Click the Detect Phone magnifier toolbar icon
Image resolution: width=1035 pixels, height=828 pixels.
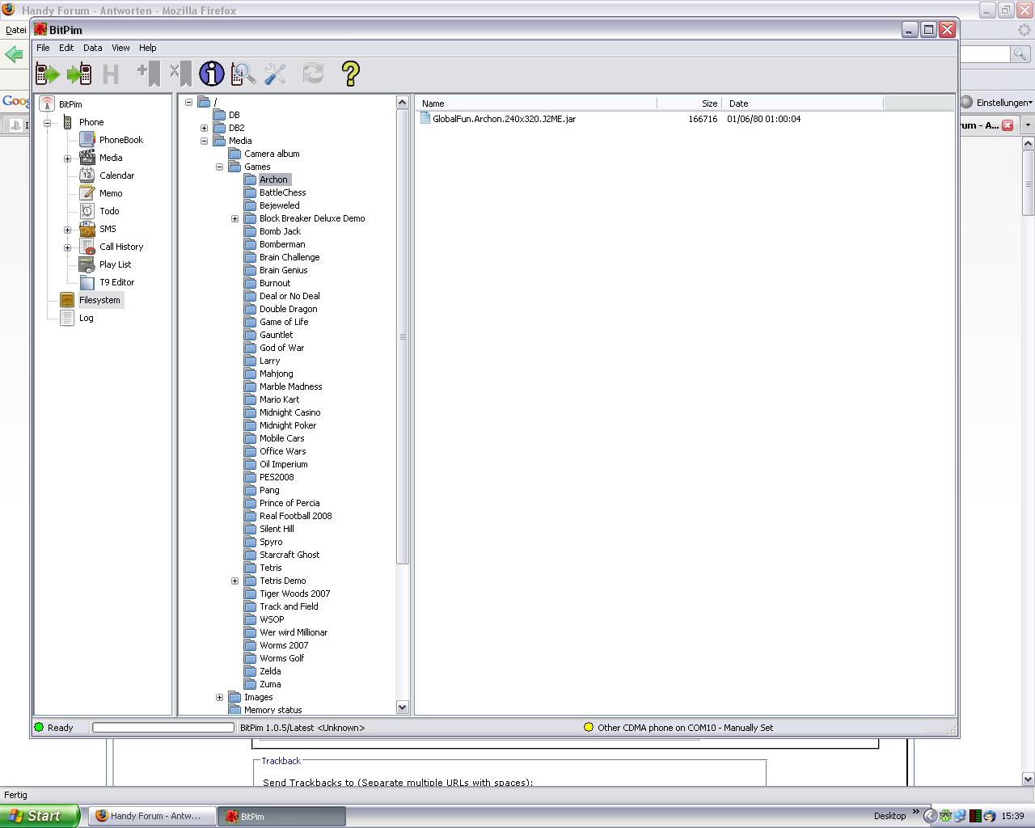coord(243,74)
